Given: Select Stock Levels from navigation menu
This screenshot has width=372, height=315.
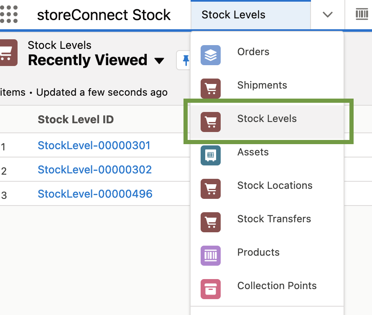Looking at the screenshot, I should (267, 119).
